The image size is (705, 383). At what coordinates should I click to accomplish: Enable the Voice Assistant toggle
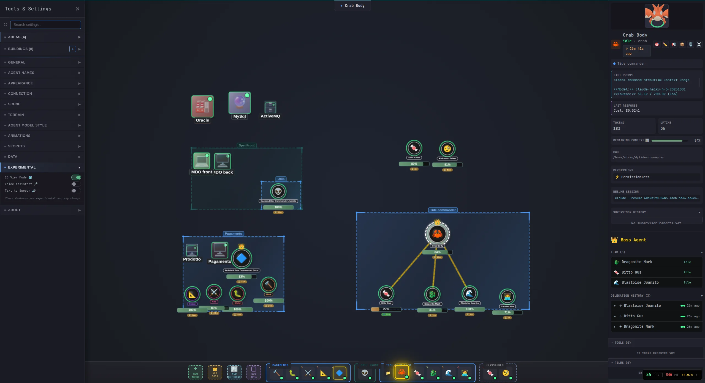[x=76, y=184]
